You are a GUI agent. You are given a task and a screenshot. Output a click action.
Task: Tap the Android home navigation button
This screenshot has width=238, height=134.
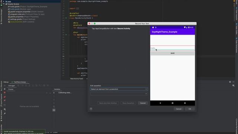click(x=173, y=103)
